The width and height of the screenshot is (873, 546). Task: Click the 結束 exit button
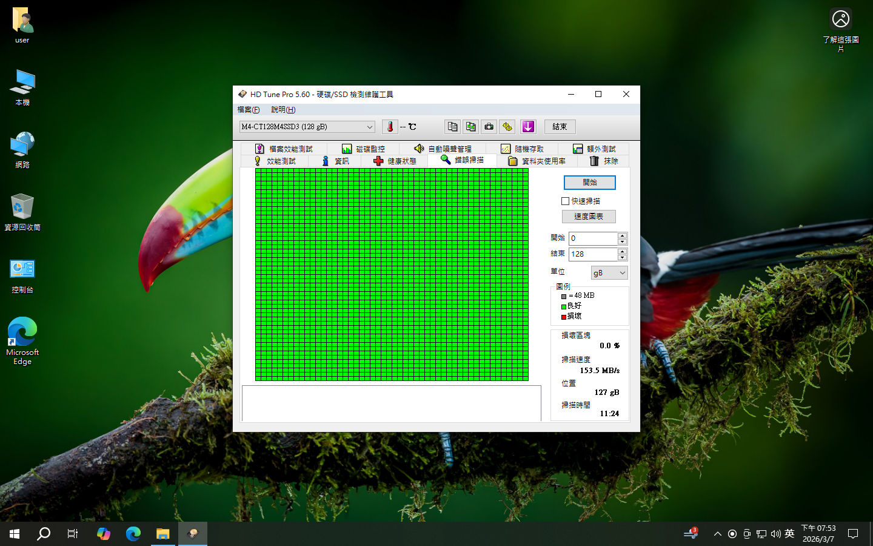pyautogui.click(x=560, y=127)
